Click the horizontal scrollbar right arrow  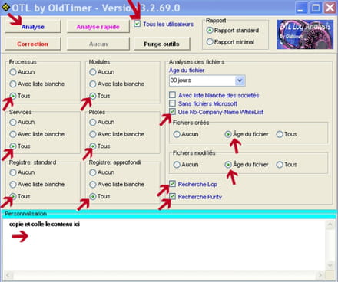click(x=320, y=275)
